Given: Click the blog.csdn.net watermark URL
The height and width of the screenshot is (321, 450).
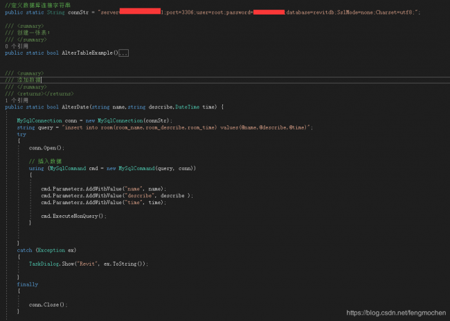Looking at the screenshot, I should 396,313.
